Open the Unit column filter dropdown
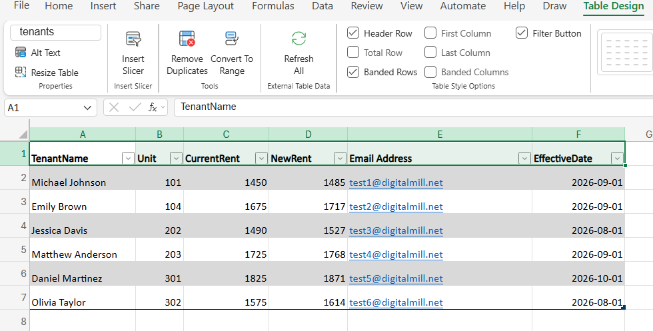 click(176, 159)
